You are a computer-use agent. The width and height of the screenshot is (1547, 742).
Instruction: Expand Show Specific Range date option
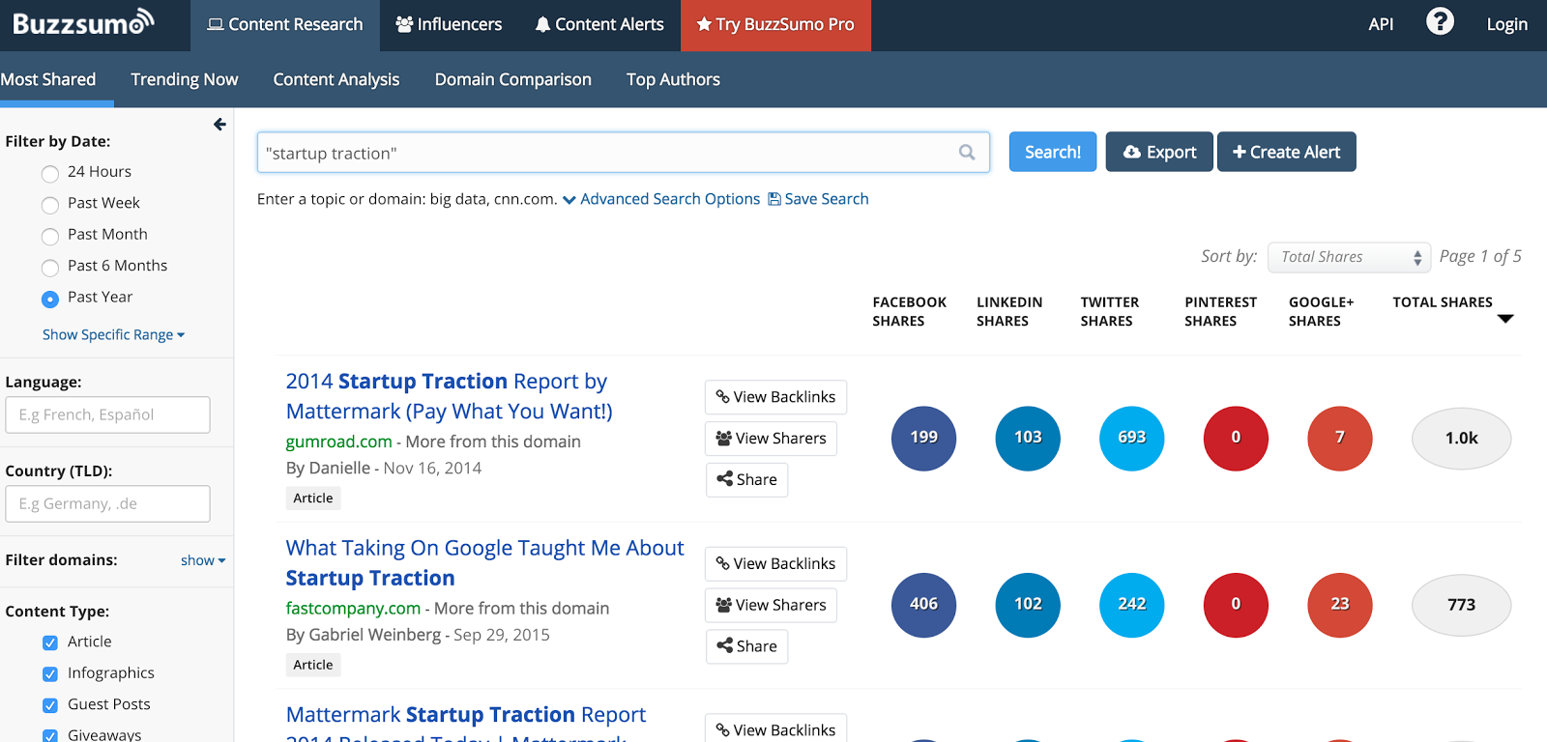point(113,334)
